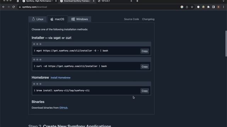
Task: Open the GitHub binaries link
Action: coord(63,108)
